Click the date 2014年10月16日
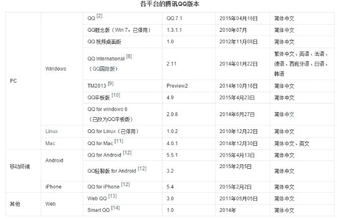 point(239,86)
